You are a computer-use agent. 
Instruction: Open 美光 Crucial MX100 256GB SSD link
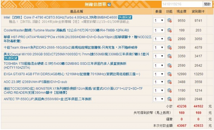click(76, 54)
